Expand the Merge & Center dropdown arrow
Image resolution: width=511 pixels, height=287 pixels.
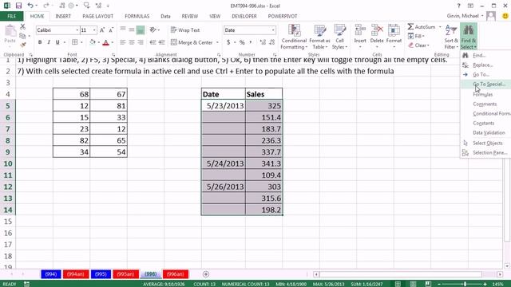point(218,42)
